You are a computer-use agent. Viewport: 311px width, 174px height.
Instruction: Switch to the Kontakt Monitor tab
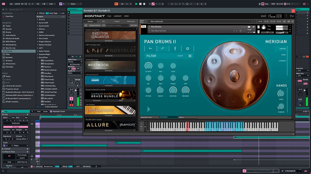(117, 21)
